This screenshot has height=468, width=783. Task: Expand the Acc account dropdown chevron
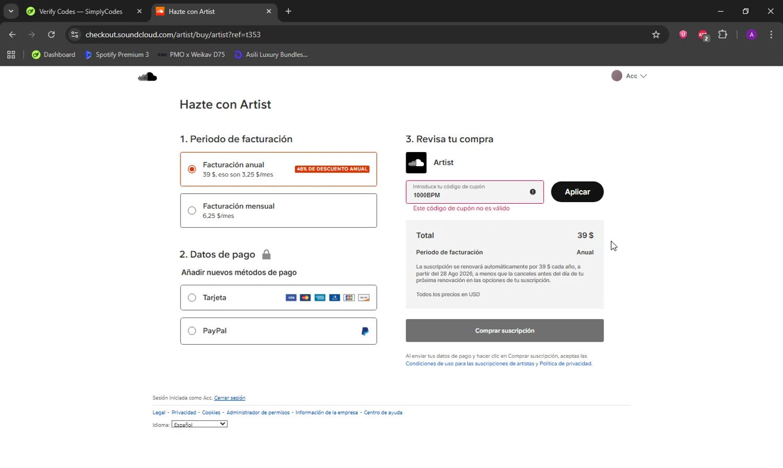point(644,76)
